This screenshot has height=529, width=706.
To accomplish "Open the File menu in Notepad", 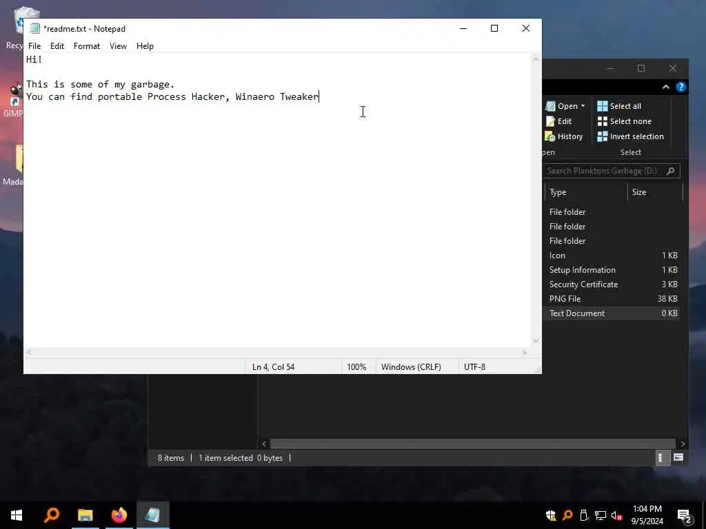I will click(x=34, y=46).
